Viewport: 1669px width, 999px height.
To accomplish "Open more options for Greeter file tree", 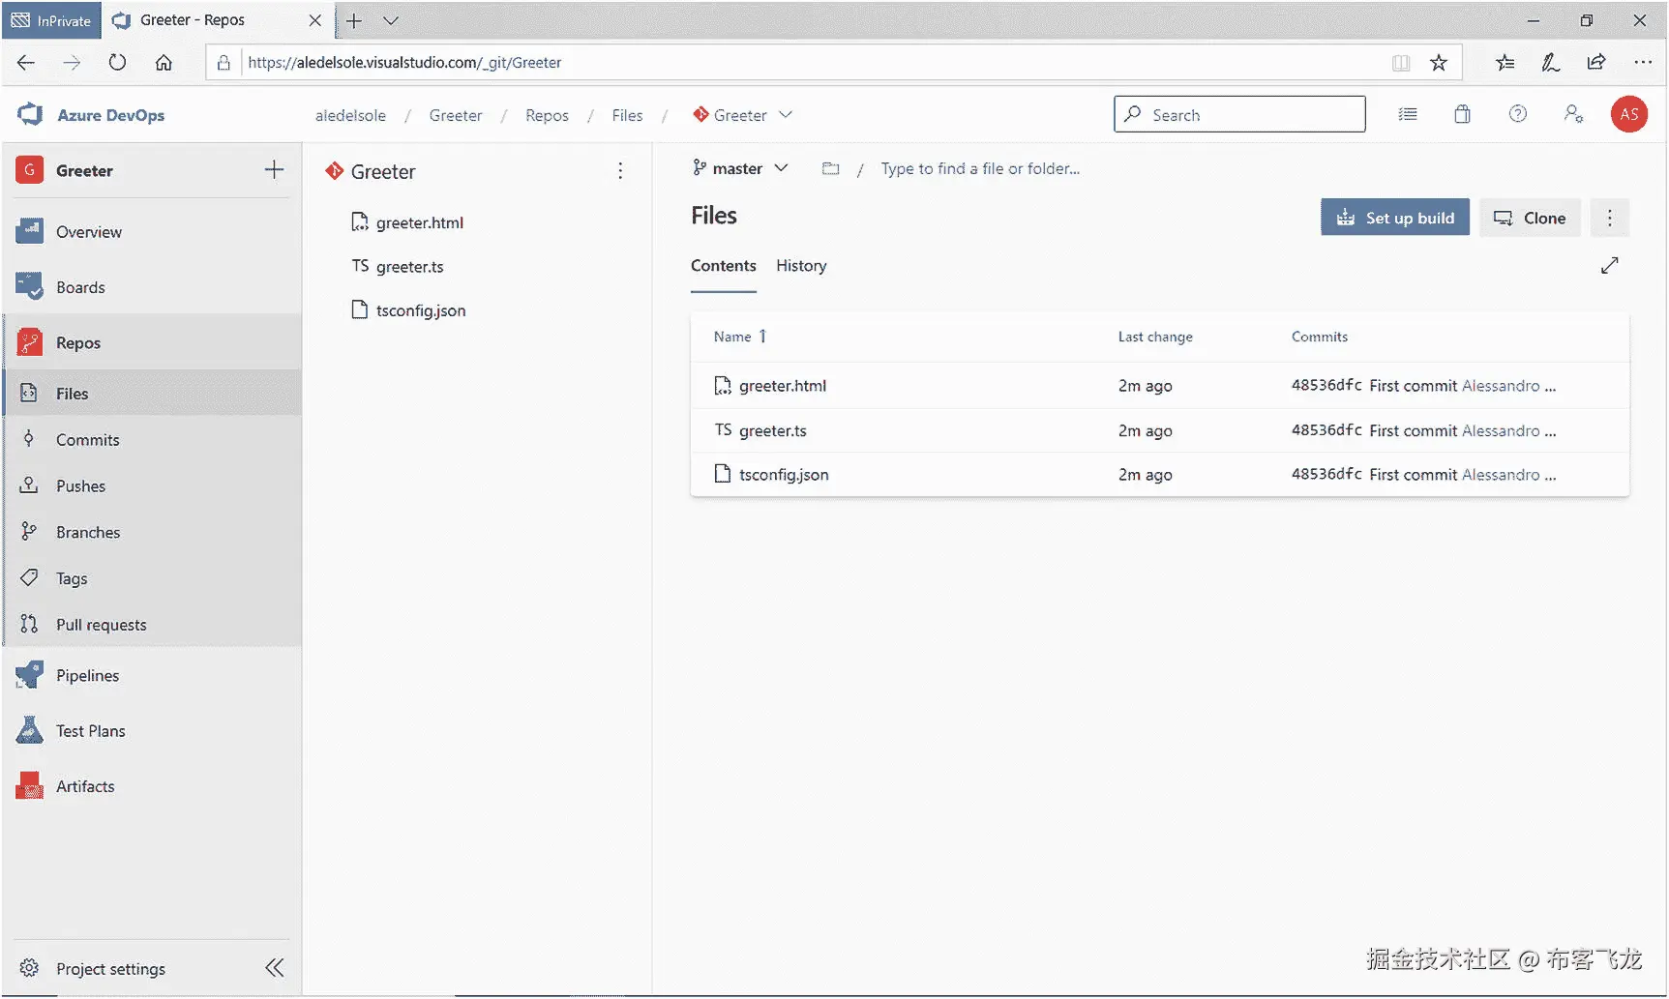I will [x=620, y=171].
